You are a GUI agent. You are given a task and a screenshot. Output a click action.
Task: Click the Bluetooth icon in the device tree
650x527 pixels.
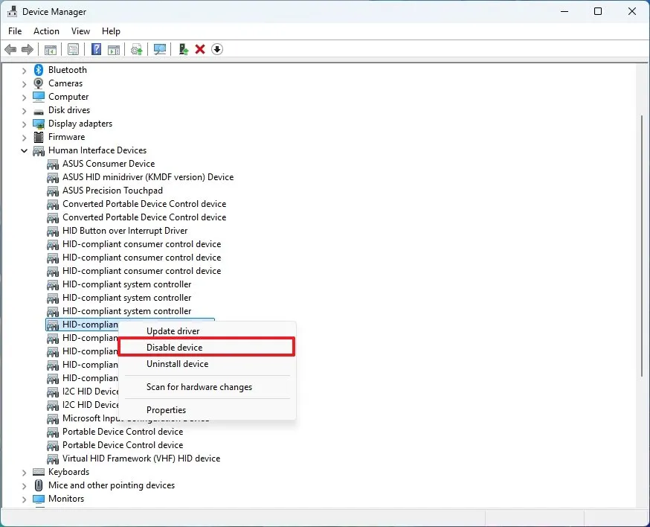pyautogui.click(x=39, y=69)
